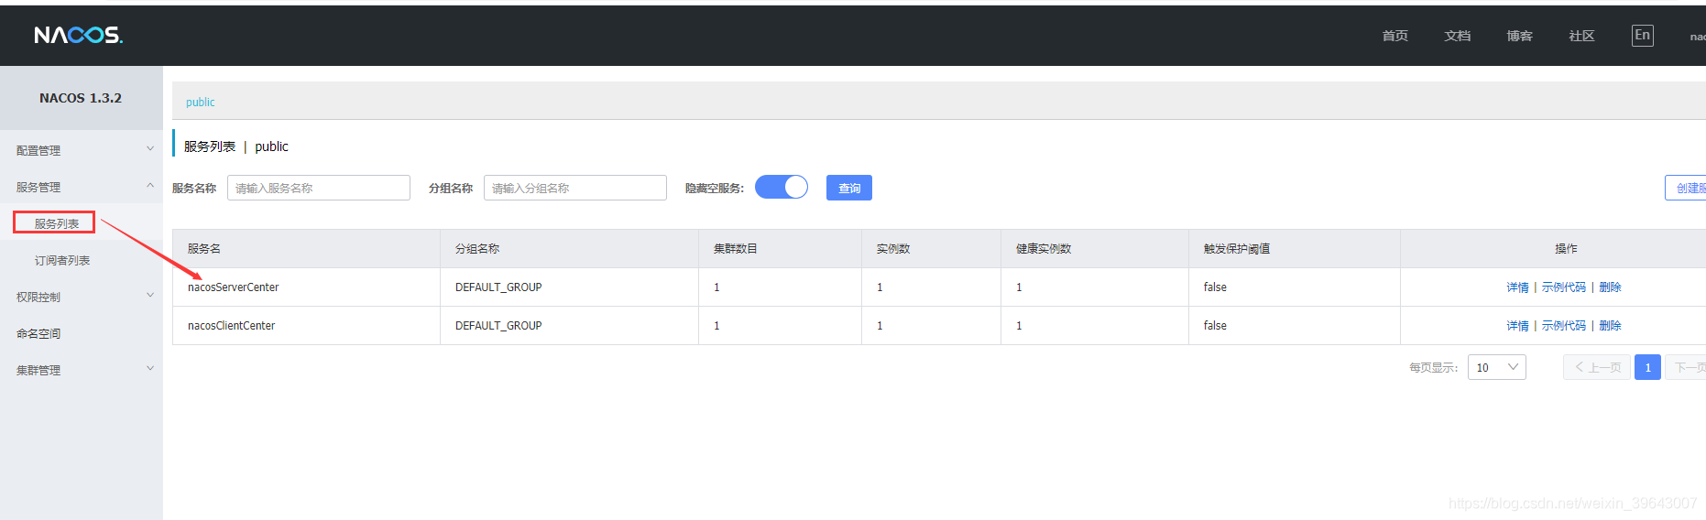Open 服务列表 in the sidebar
Viewport: 1706px width, 520px height.
[56, 223]
